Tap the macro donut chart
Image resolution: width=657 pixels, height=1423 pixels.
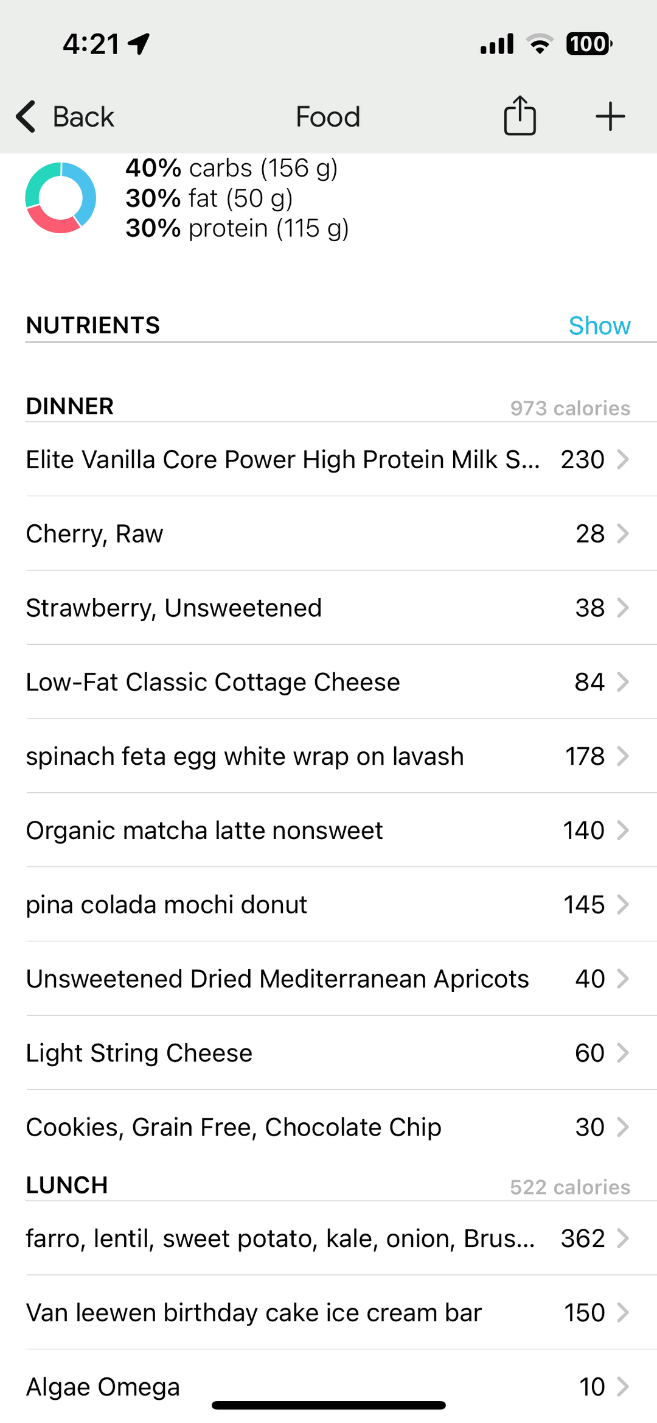pos(60,198)
